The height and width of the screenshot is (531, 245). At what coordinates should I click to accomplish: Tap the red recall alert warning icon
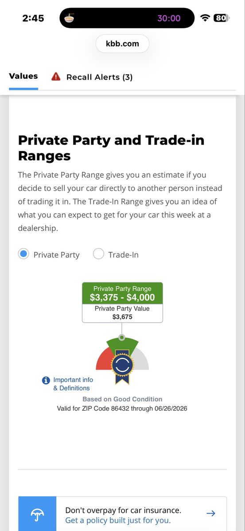click(56, 77)
